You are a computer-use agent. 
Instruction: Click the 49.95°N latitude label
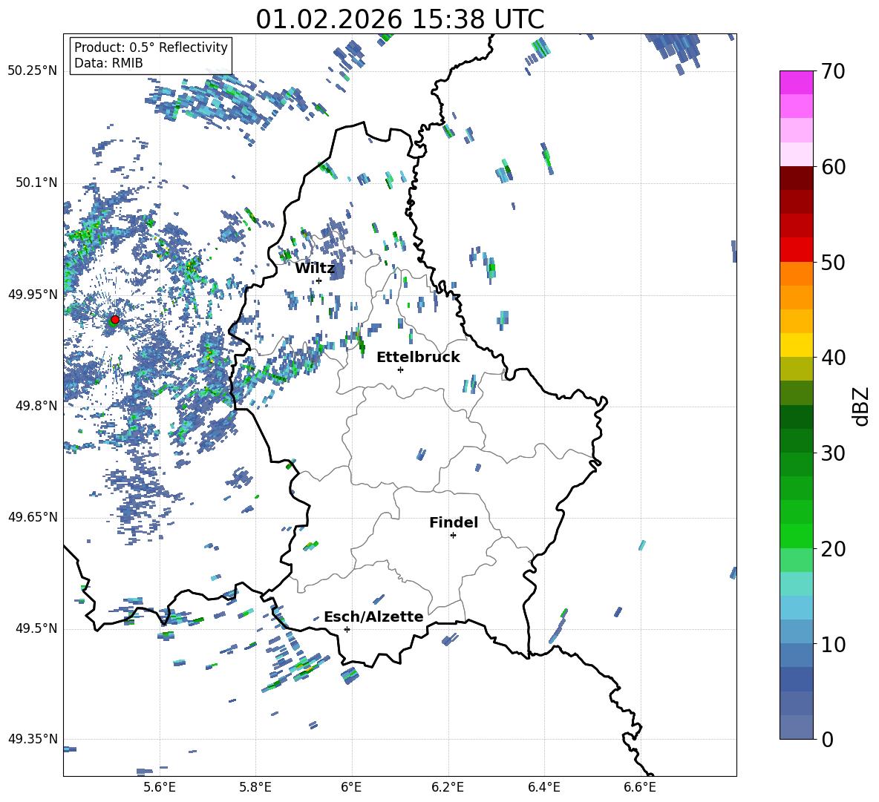tap(33, 294)
